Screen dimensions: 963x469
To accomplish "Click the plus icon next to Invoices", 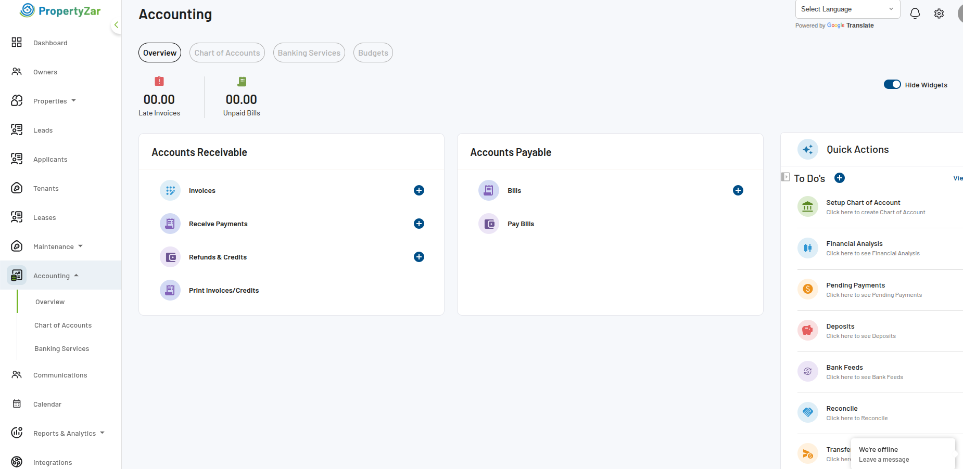I will [419, 190].
